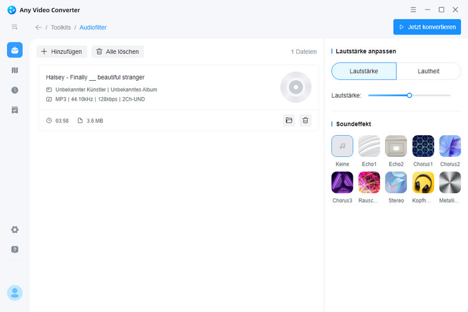Click the Lautstärke slider handle

click(409, 95)
